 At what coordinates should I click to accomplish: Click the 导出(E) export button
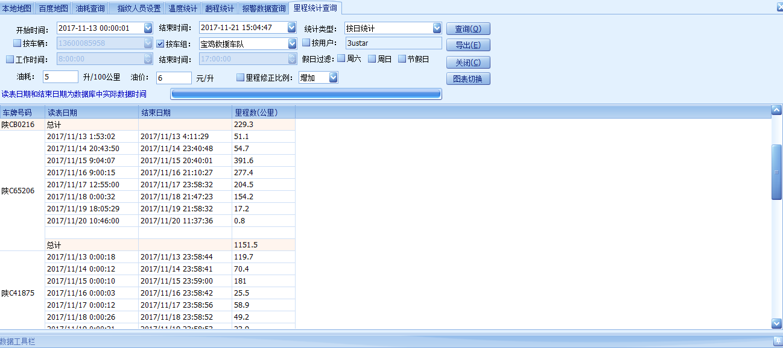[x=468, y=45]
